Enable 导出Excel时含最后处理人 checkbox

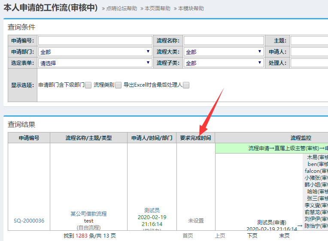tap(186, 85)
